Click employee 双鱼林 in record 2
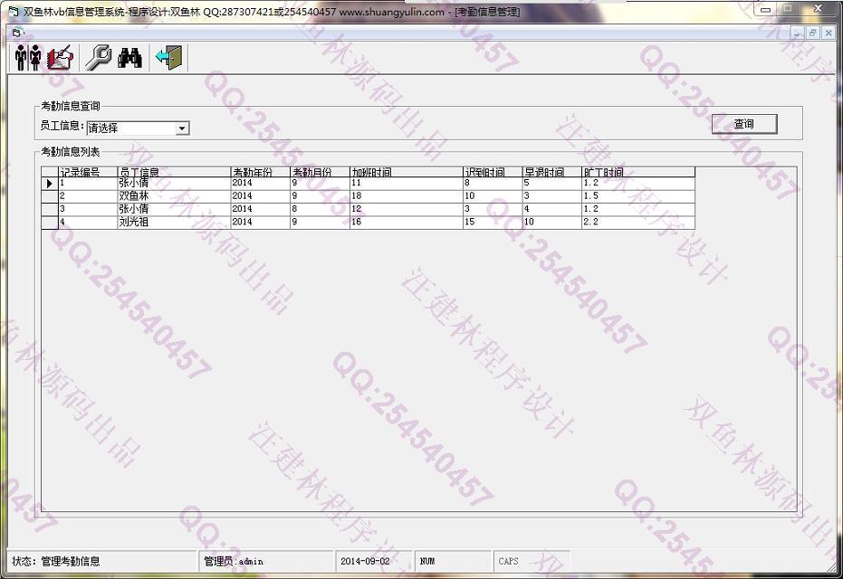The height and width of the screenshot is (579, 843). tap(174, 196)
